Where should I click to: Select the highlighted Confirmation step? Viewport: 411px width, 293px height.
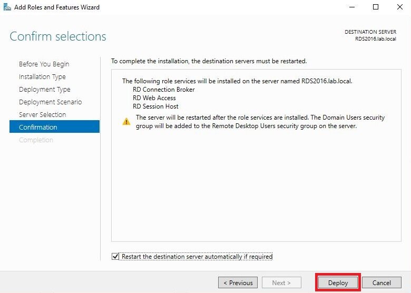tap(54, 127)
